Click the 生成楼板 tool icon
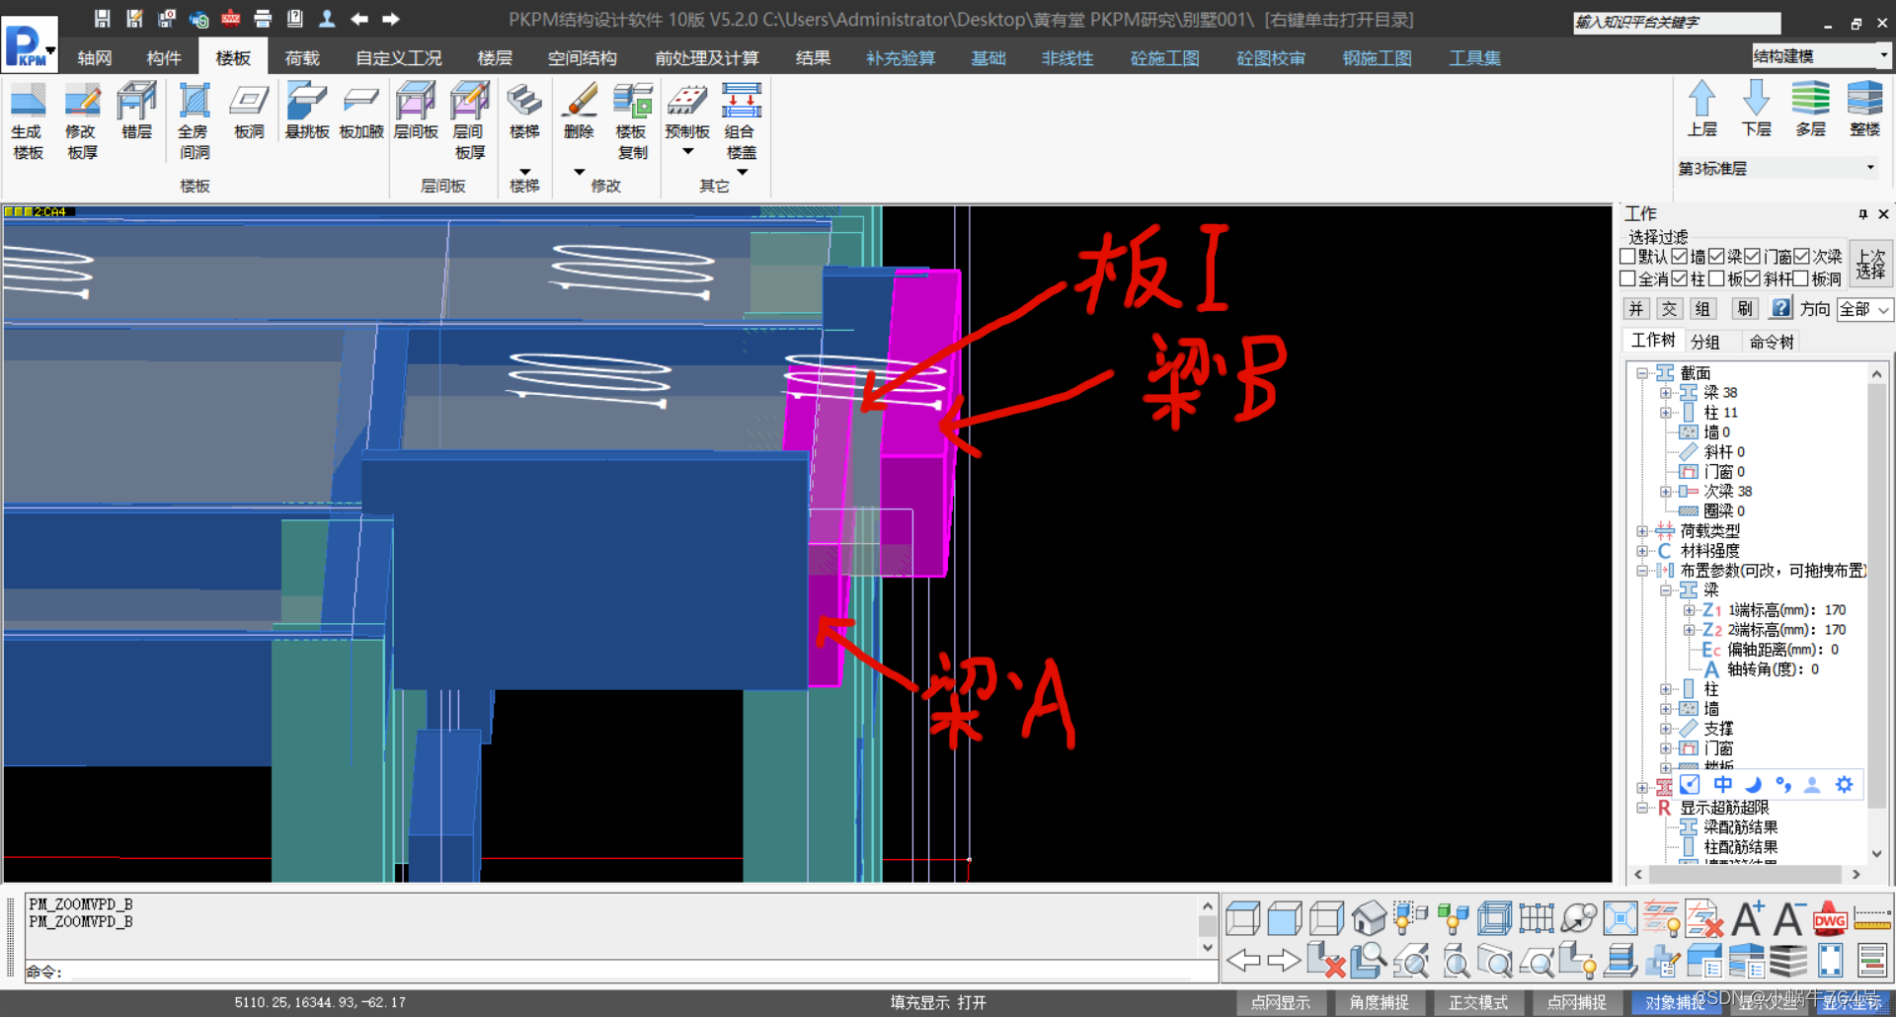1896x1017 pixels. pyautogui.click(x=28, y=102)
